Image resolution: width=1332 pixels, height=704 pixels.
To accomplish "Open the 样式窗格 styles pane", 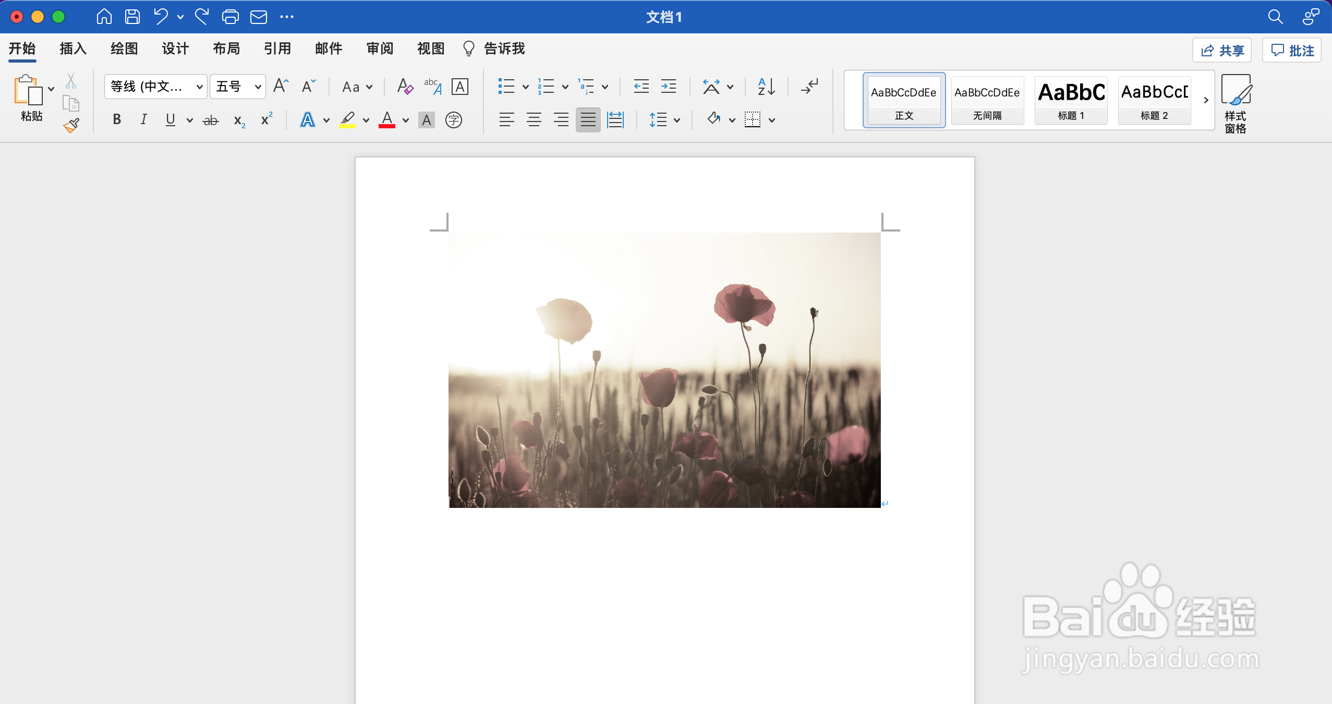I will coord(1236,104).
